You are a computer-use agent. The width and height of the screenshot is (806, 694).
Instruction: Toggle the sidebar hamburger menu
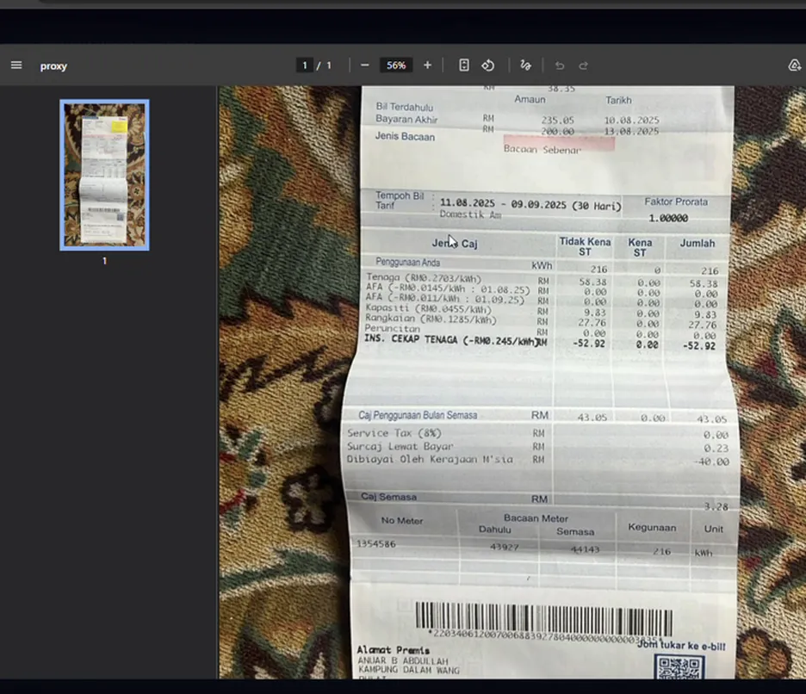[16, 65]
